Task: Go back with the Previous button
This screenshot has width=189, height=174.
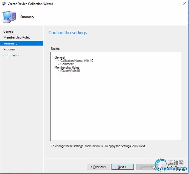Action: (x=98, y=167)
